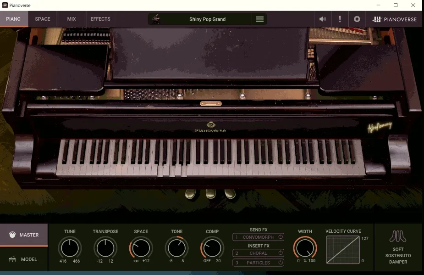Screen dimensions: 424x275
Task: Maximize the Pianoverse window
Action: [x=395, y=5]
